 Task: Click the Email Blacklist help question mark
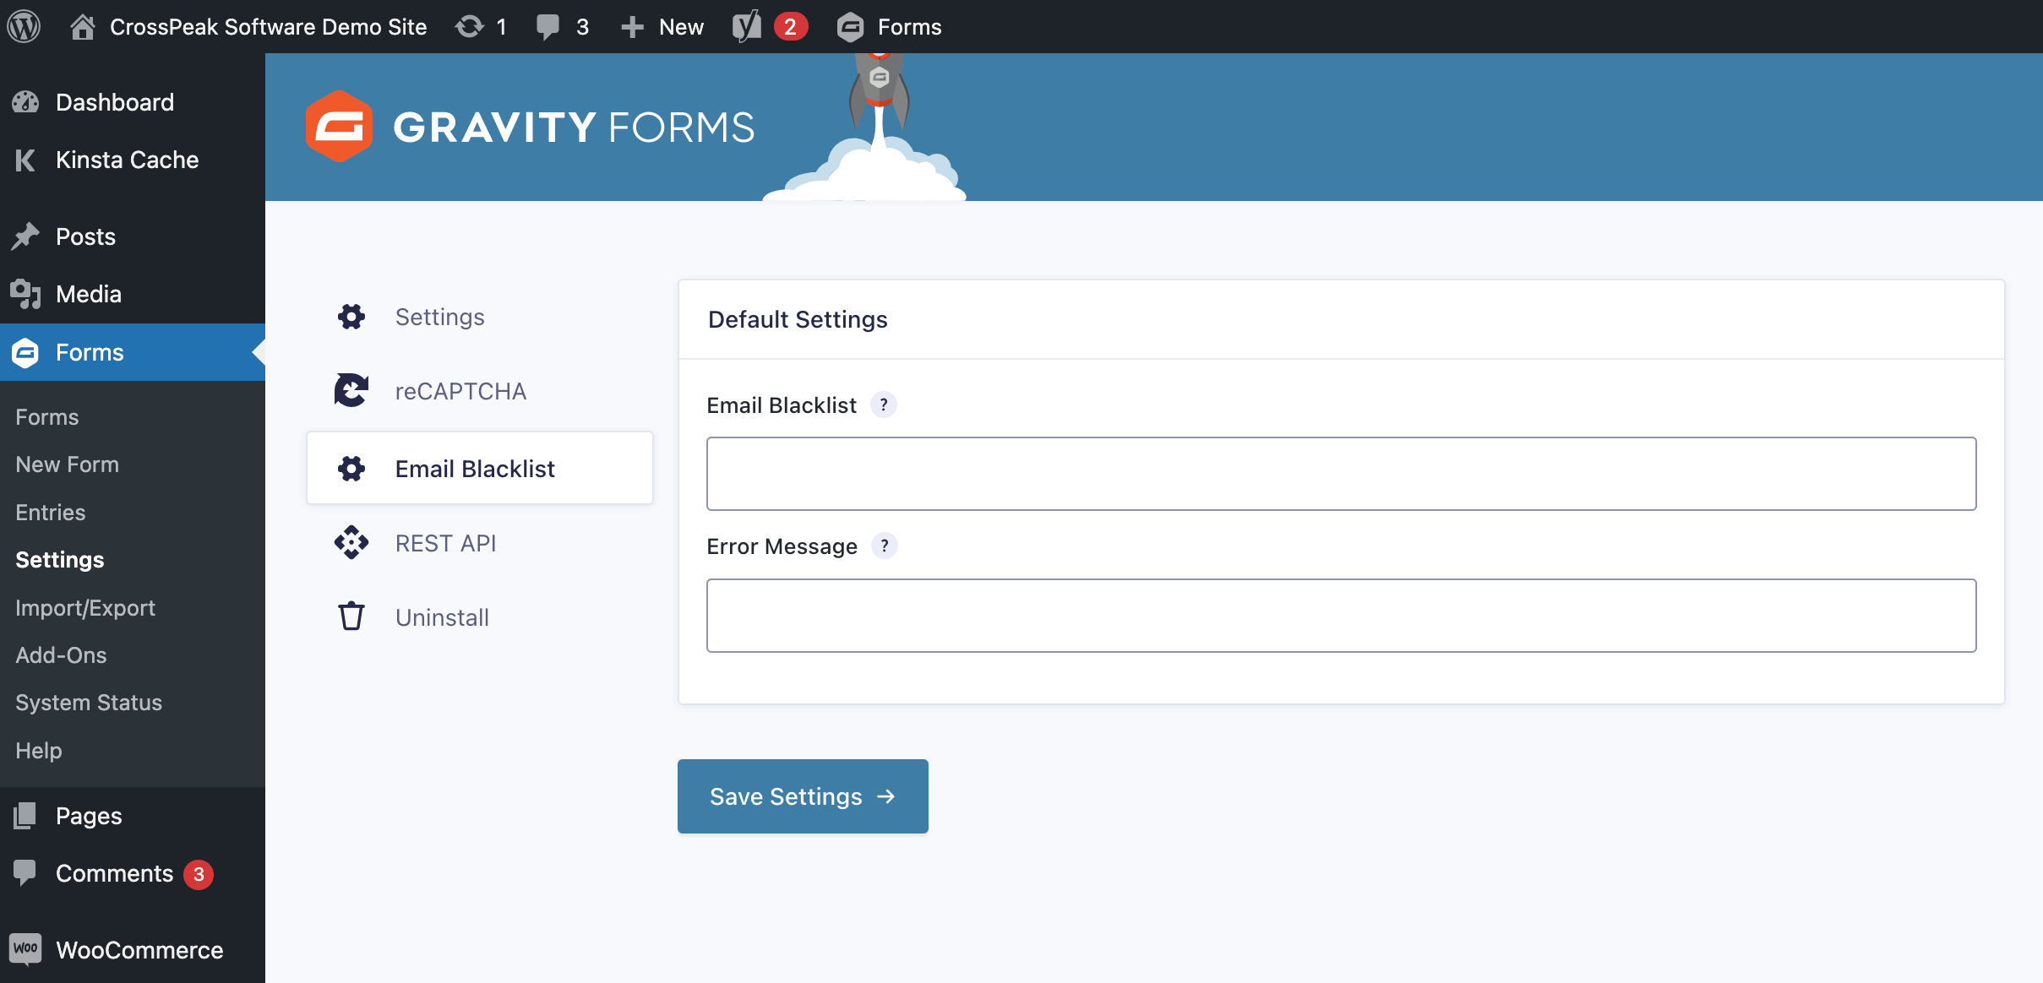[x=884, y=405]
